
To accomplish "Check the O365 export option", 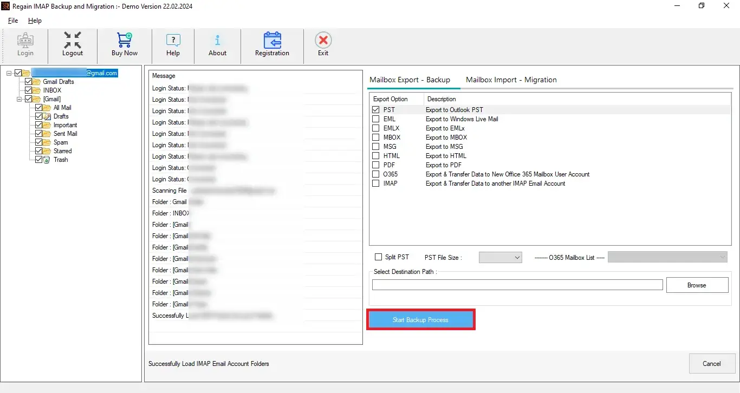I will [376, 174].
